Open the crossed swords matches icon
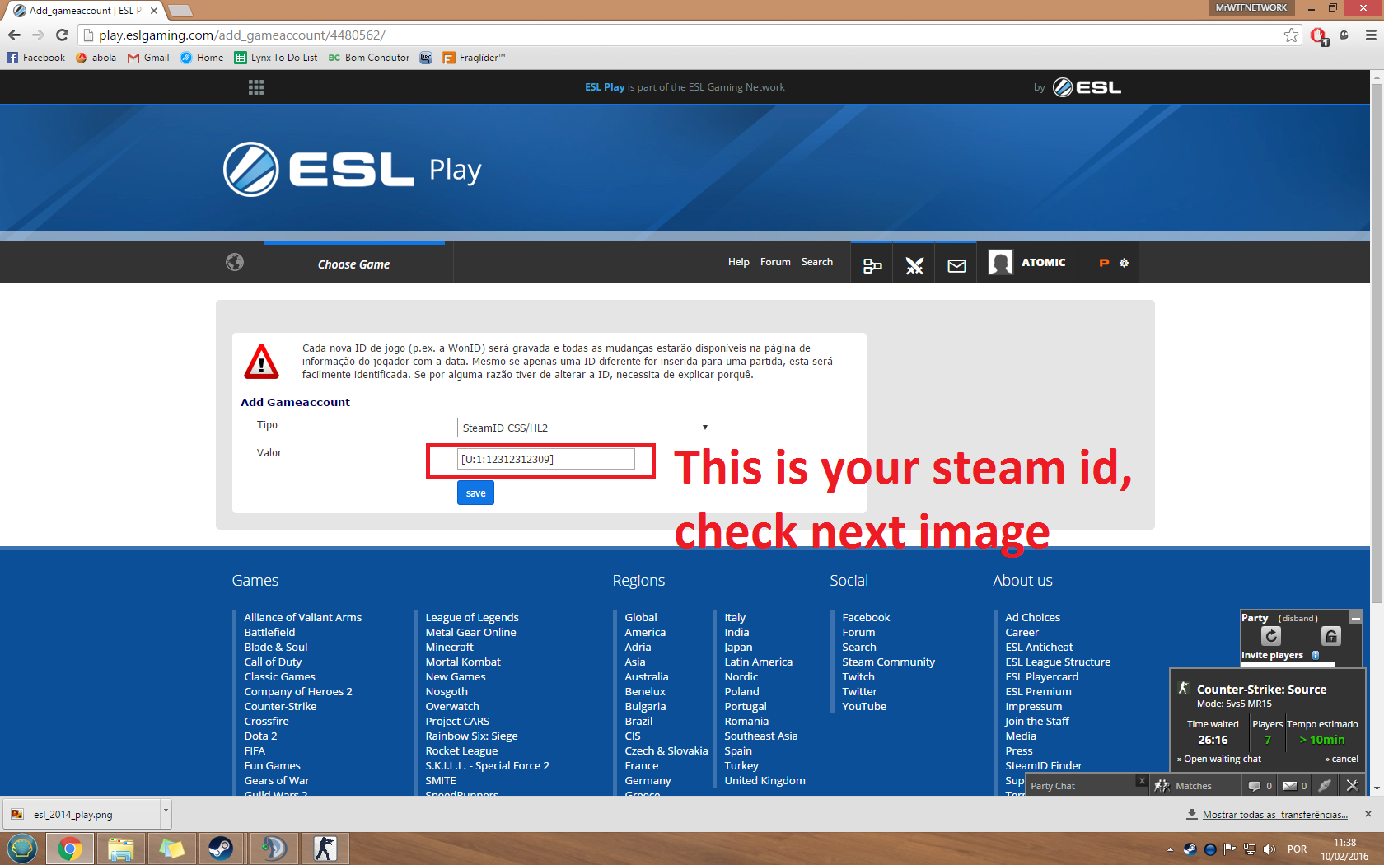 914,265
